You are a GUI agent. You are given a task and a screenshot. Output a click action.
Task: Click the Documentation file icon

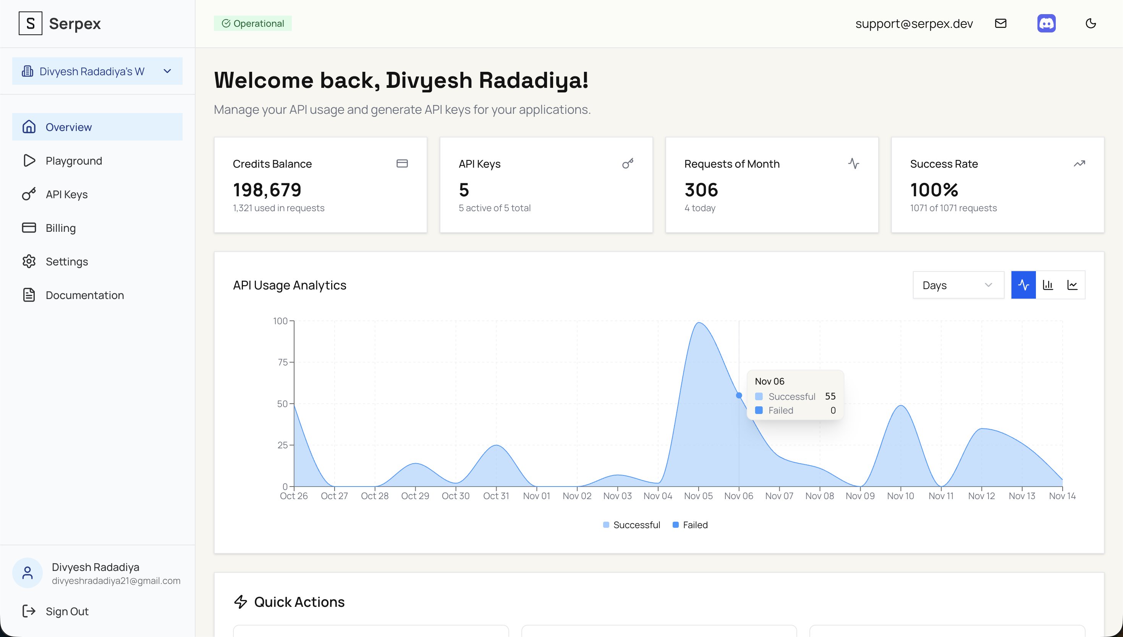point(29,295)
